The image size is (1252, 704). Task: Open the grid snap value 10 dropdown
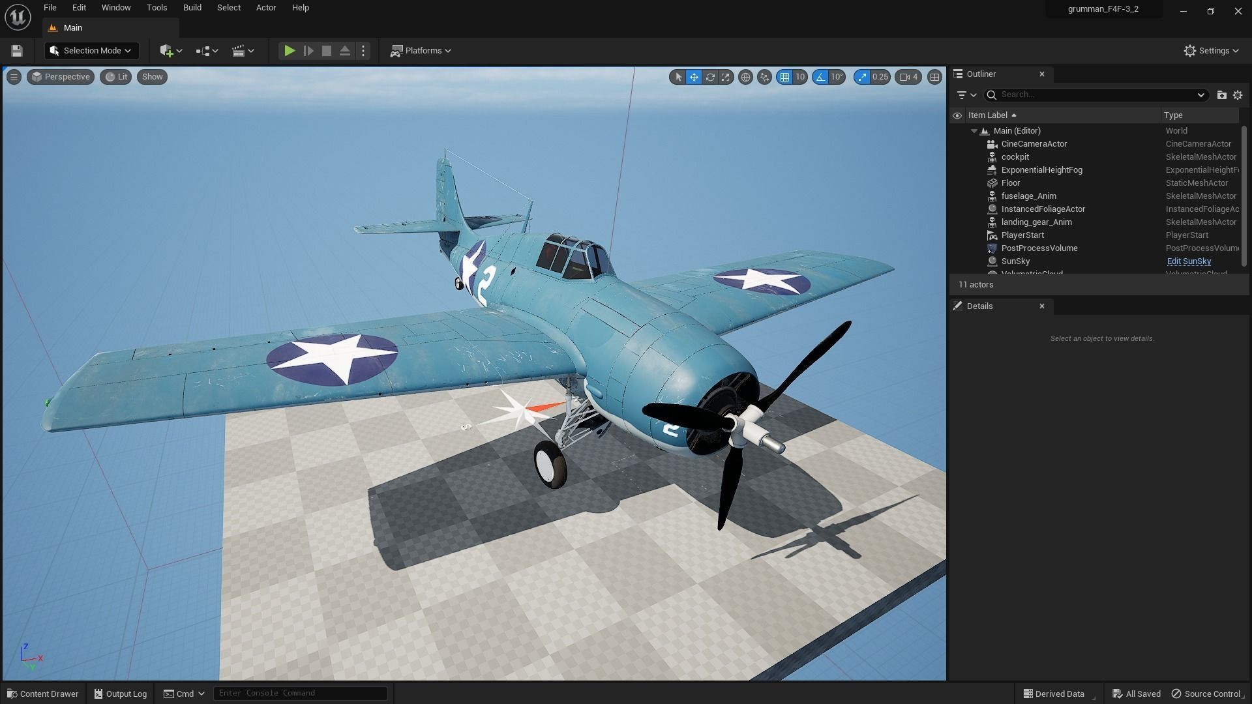800,77
